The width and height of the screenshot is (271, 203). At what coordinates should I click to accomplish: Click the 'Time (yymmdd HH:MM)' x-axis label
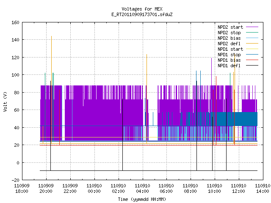[142, 199]
